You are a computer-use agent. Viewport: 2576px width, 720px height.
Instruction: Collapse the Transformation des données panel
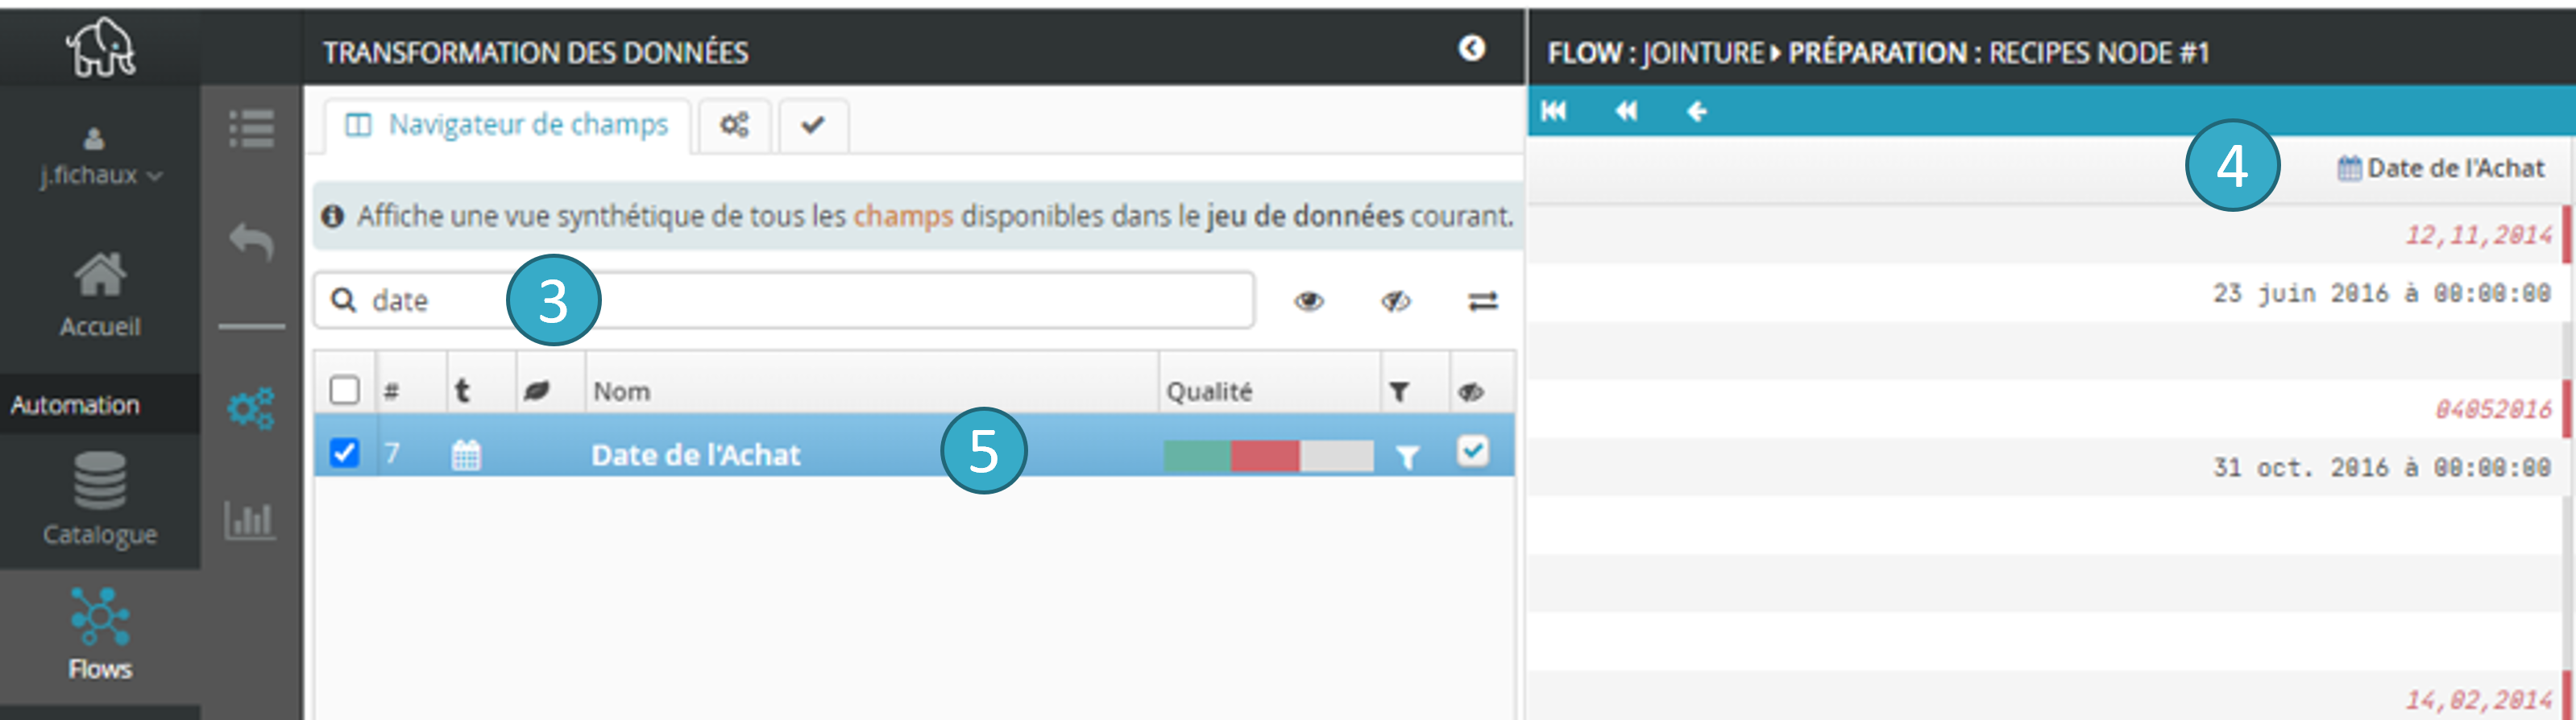(x=1471, y=48)
